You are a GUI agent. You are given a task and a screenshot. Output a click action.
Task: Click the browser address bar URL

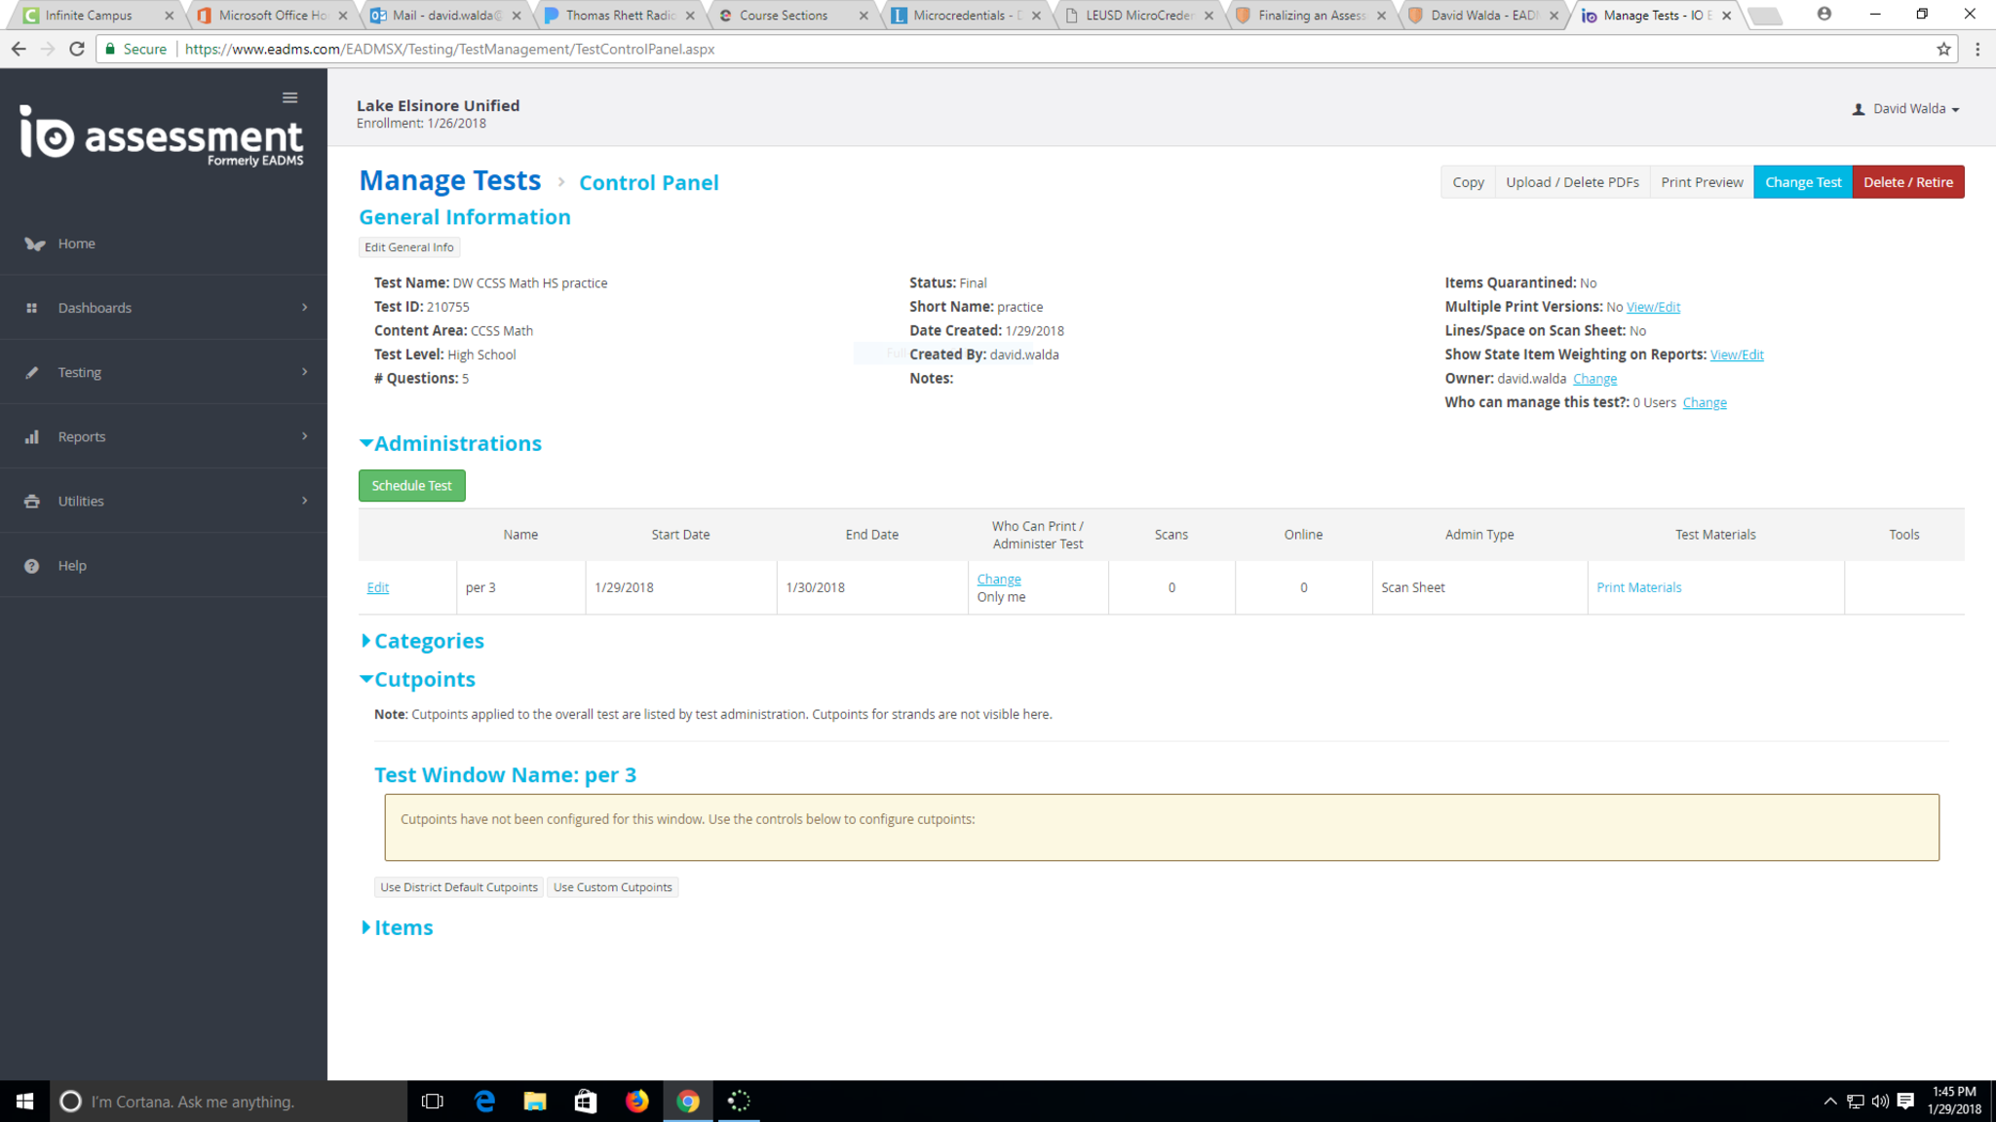tap(449, 49)
